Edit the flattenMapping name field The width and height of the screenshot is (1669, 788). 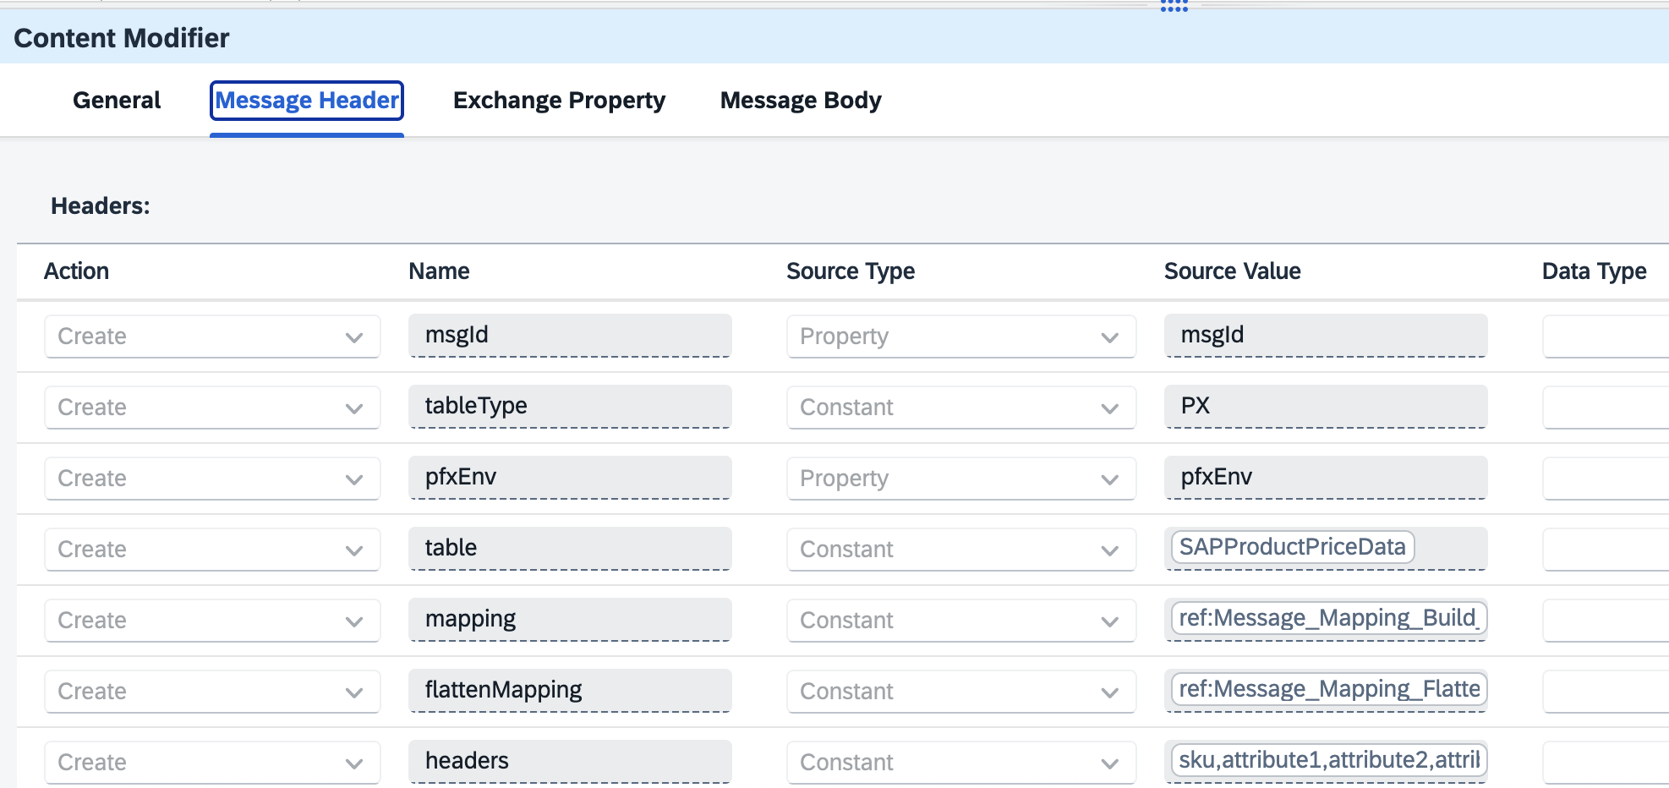pyautogui.click(x=569, y=691)
